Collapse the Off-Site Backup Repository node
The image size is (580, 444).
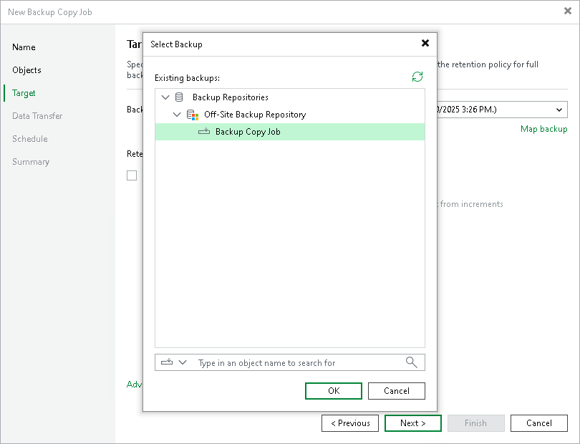click(x=177, y=115)
